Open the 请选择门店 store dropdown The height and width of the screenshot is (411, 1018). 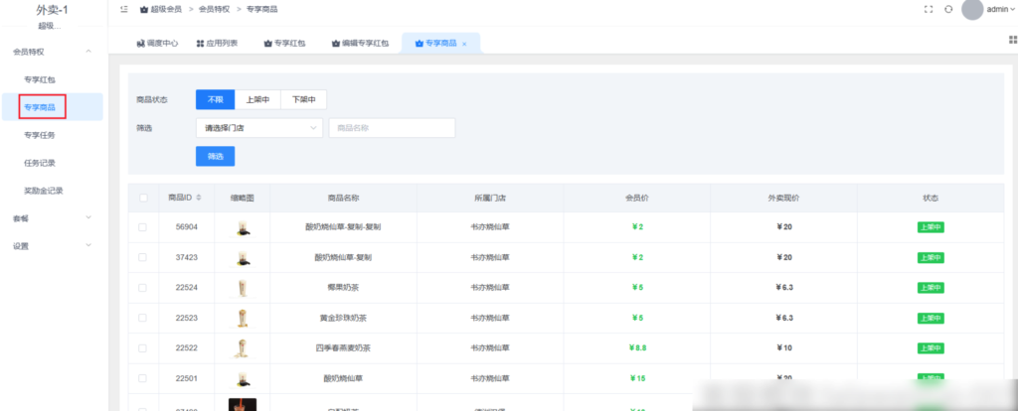259,128
